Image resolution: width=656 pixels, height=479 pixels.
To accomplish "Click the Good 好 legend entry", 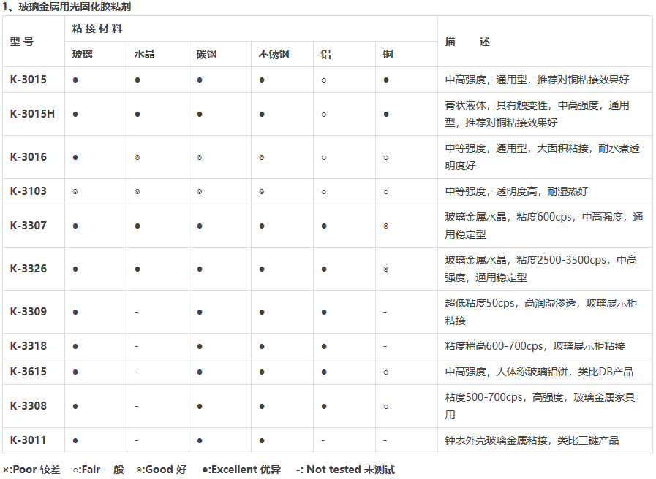I will [x=162, y=470].
